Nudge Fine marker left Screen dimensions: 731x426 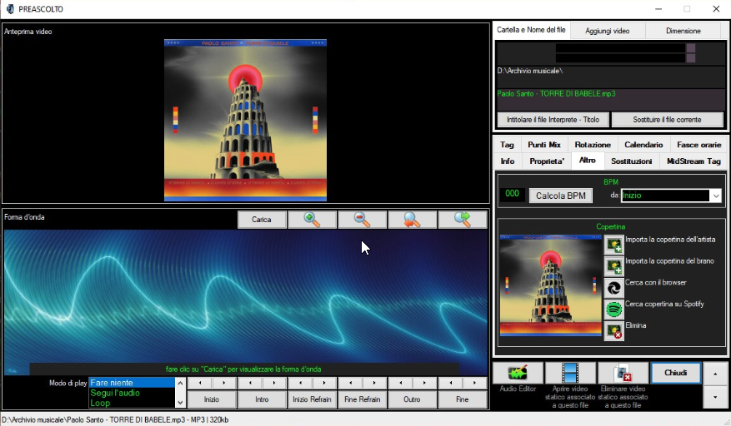pyautogui.click(x=451, y=383)
